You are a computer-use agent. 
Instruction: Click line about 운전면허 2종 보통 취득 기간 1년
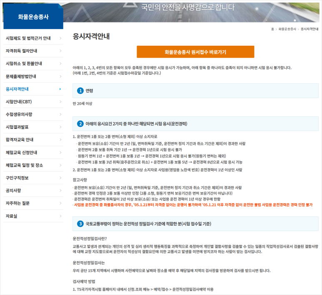pyautogui.click(x=130, y=150)
